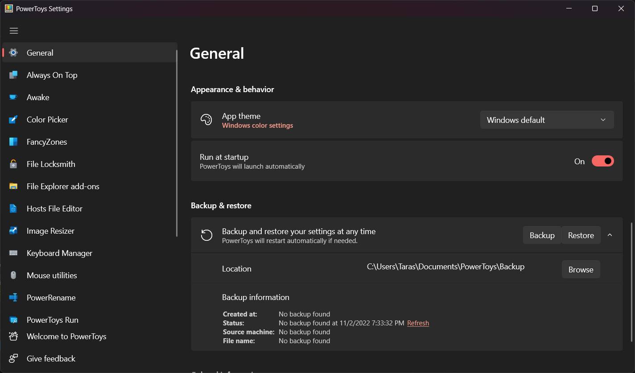Select the Image Resizer icon

pos(13,231)
